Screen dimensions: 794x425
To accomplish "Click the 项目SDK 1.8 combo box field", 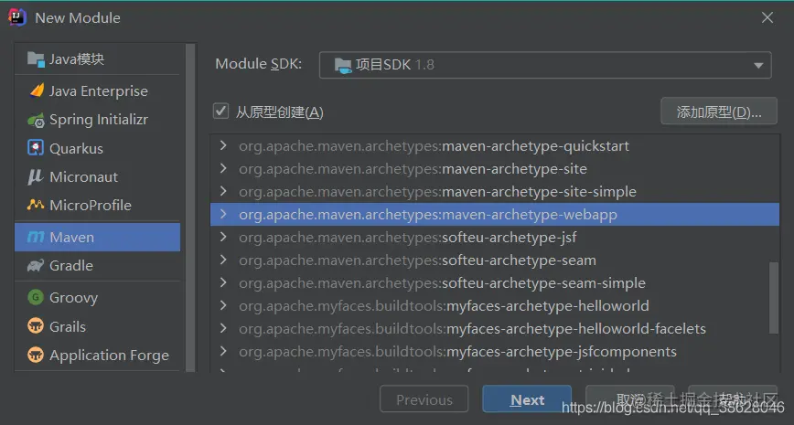I will (x=545, y=65).
